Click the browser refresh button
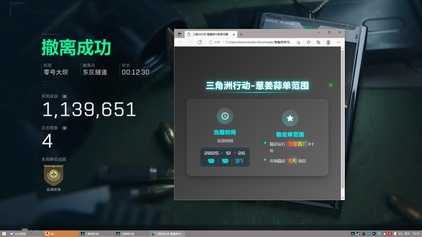The height and width of the screenshot is (237, 422). tap(199, 42)
